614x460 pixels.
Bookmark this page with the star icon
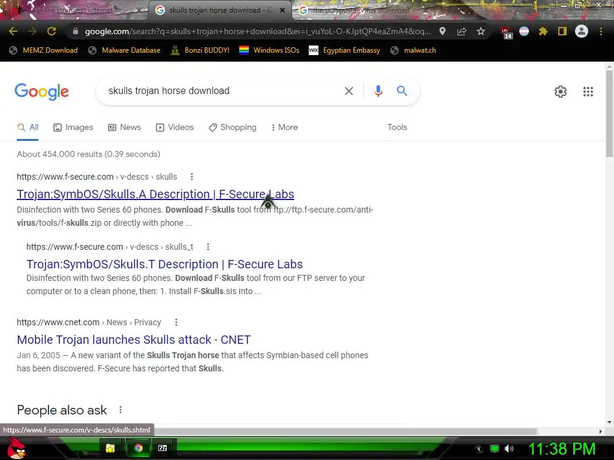coord(481,31)
